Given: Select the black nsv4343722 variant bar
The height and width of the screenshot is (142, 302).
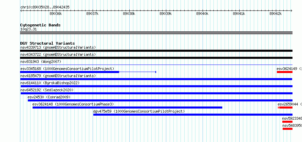Looking at the screenshot, I should [x=156, y=58].
